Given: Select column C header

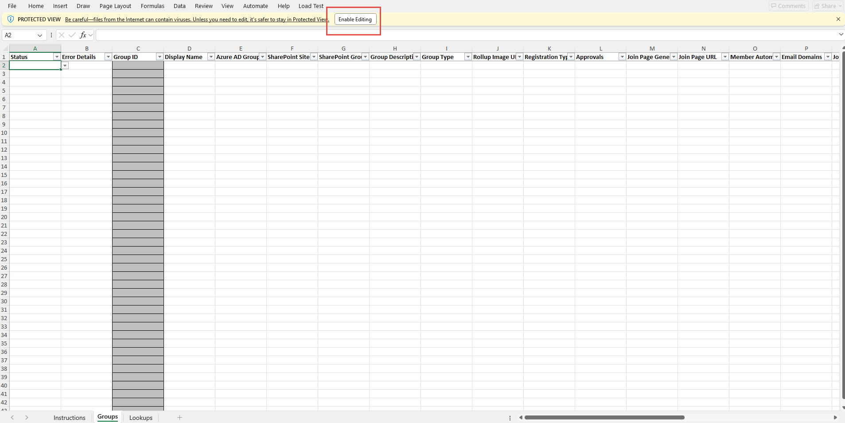Looking at the screenshot, I should pyautogui.click(x=138, y=48).
